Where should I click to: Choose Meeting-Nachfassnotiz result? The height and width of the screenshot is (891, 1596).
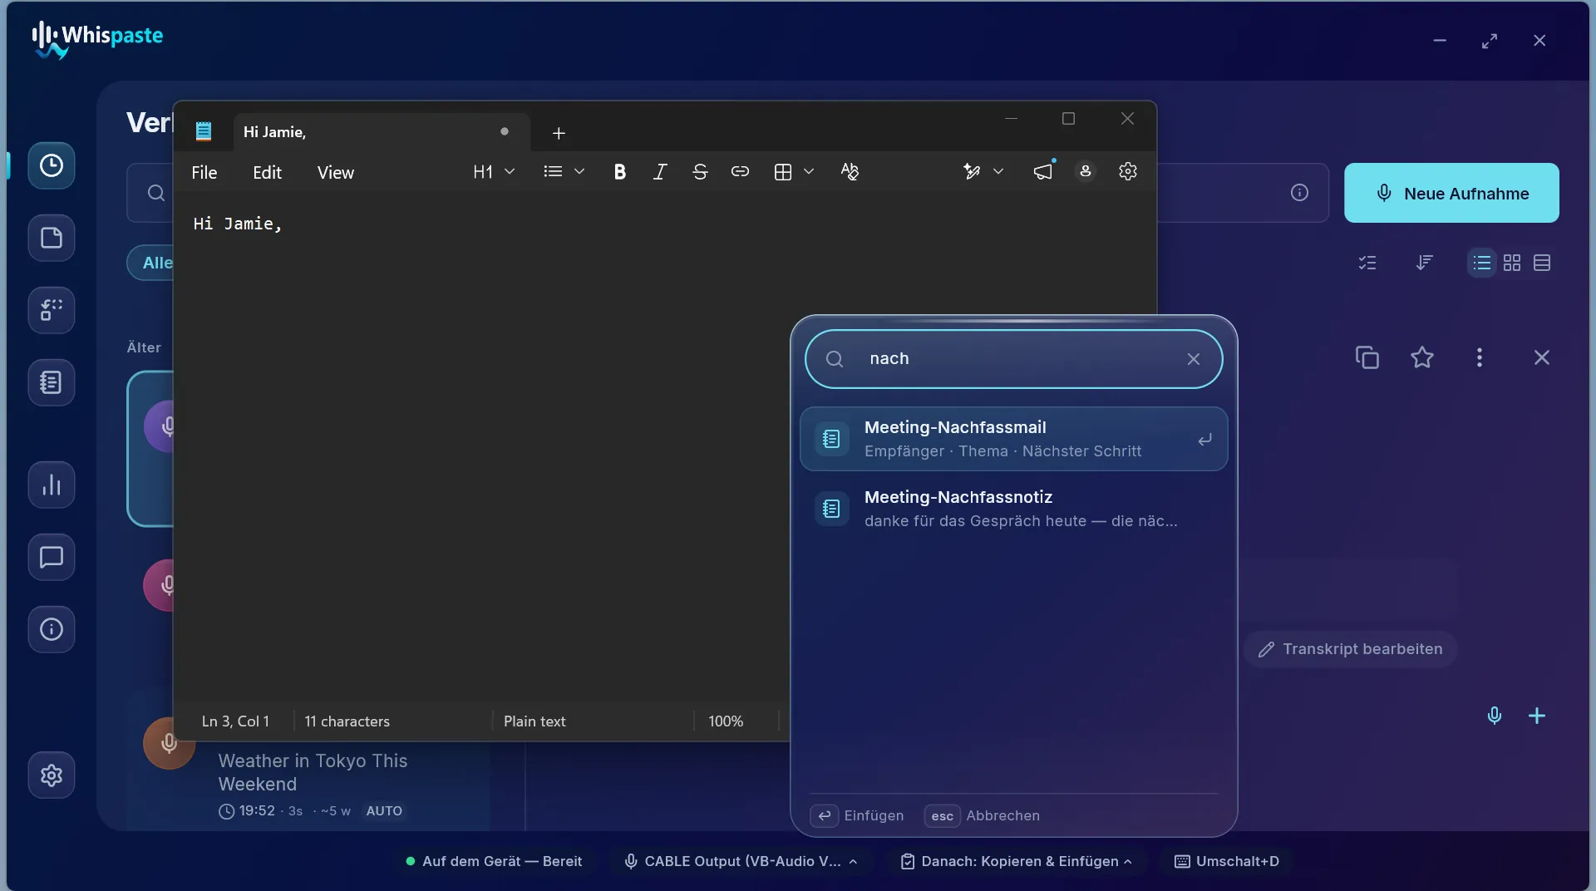tap(1013, 509)
